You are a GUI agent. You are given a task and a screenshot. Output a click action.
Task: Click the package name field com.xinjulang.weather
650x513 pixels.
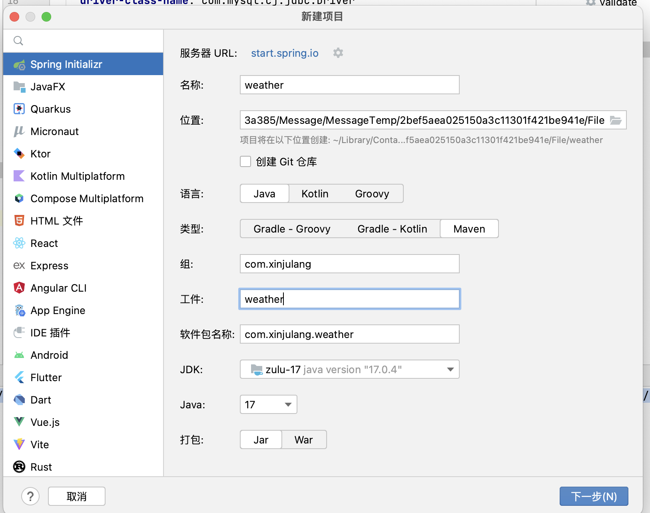[x=350, y=334]
